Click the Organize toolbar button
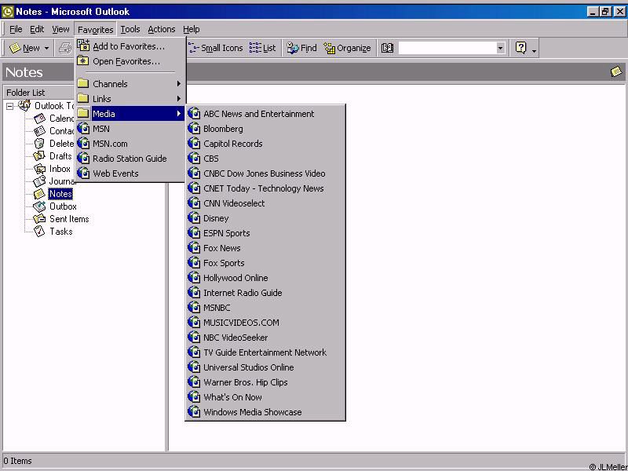The height and width of the screenshot is (471, 628). [x=347, y=48]
